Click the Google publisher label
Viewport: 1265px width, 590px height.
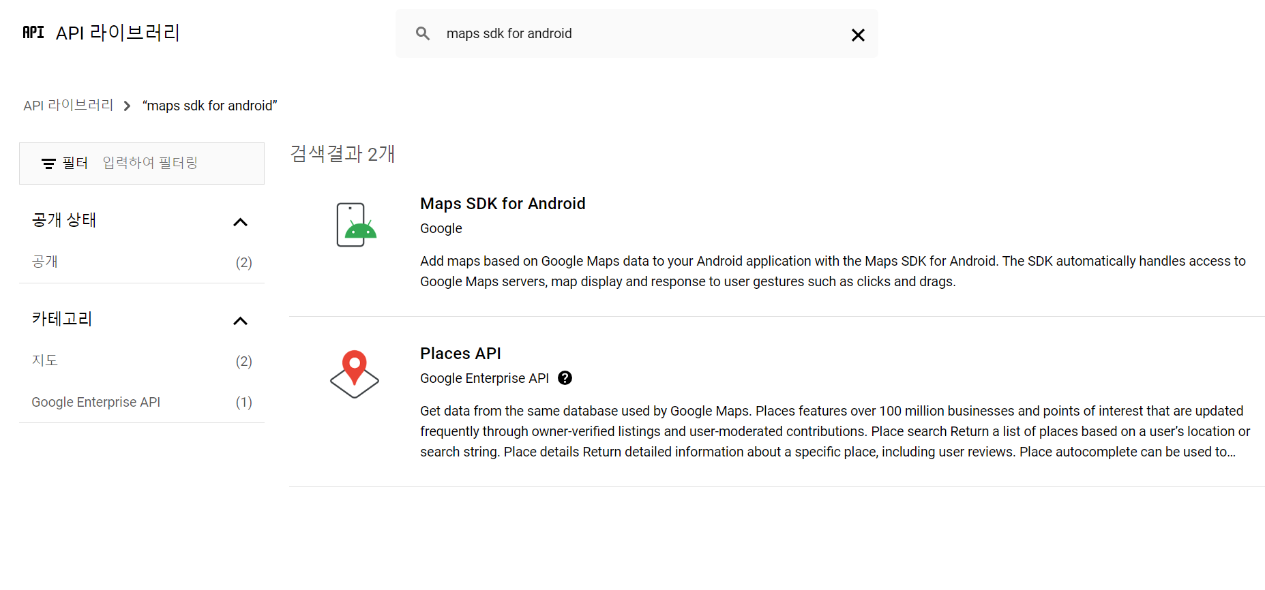tap(441, 228)
